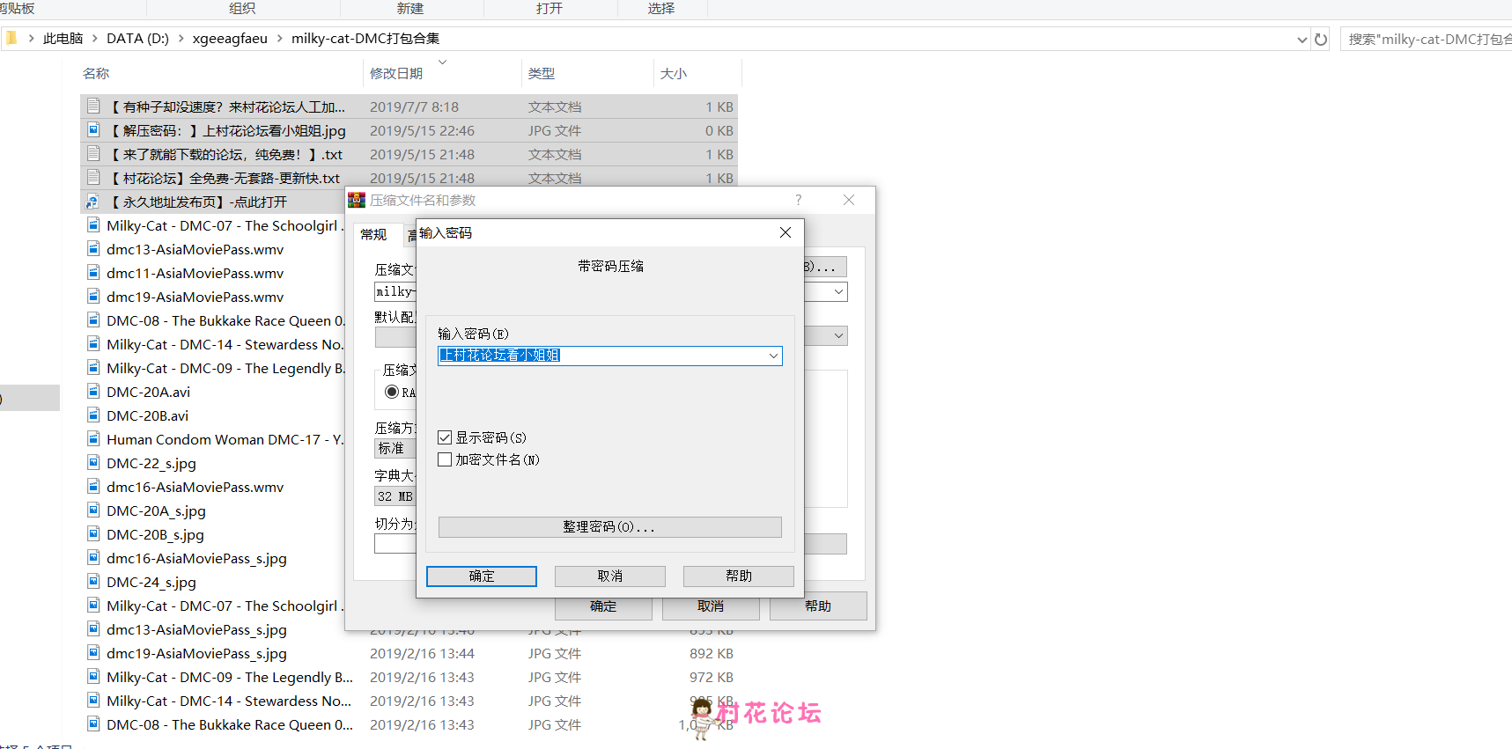Click the file icon of dmc11-AsiaMoviePass.wmv
The image size is (1512, 749).
pyautogui.click(x=93, y=273)
